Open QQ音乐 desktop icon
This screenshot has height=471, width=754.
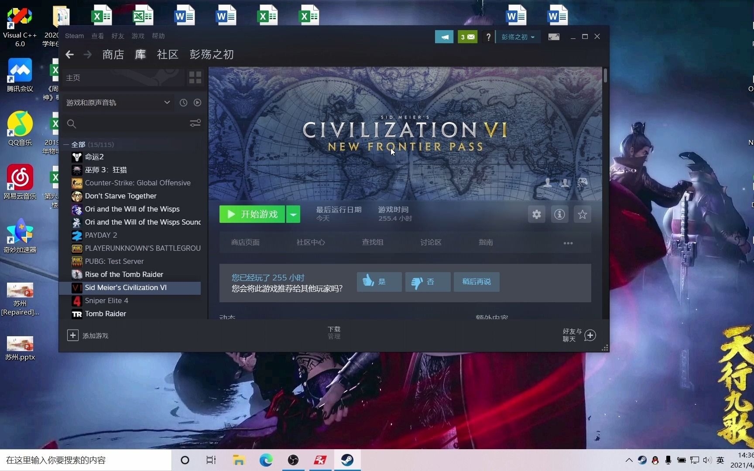pos(20,129)
